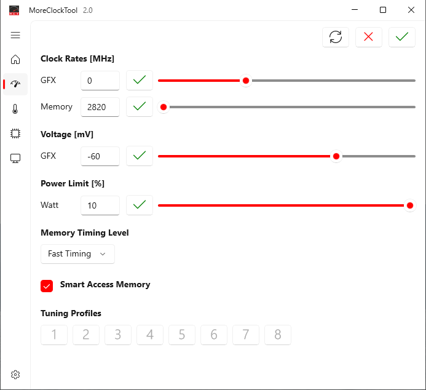Click the Watt power limit input field
Screen dimensions: 426x390
click(x=100, y=205)
